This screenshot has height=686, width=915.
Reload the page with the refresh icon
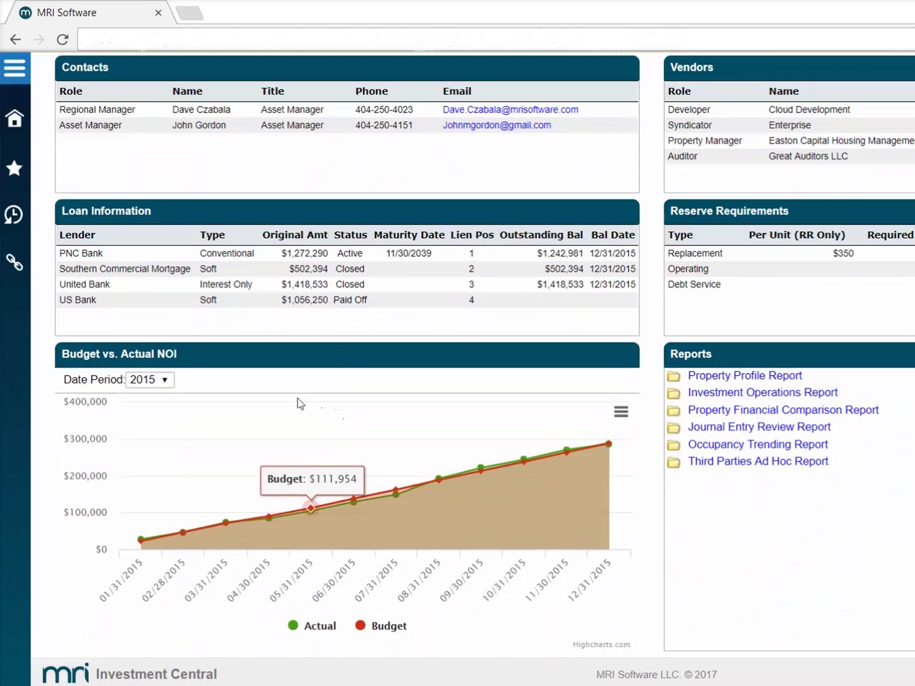point(63,39)
